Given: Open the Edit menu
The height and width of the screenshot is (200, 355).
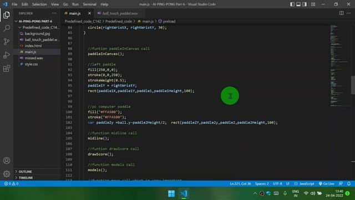Looking at the screenshot, I should pos(24,4).
